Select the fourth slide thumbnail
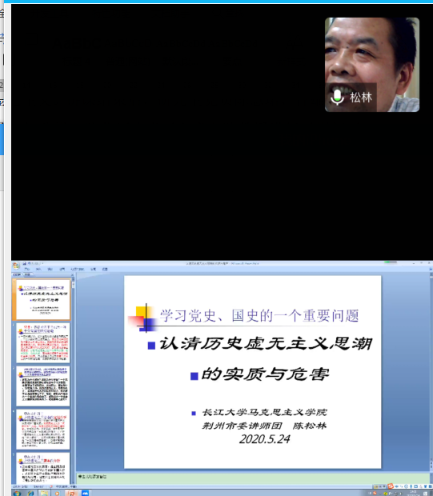The width and height of the screenshot is (433, 496). pos(43,430)
